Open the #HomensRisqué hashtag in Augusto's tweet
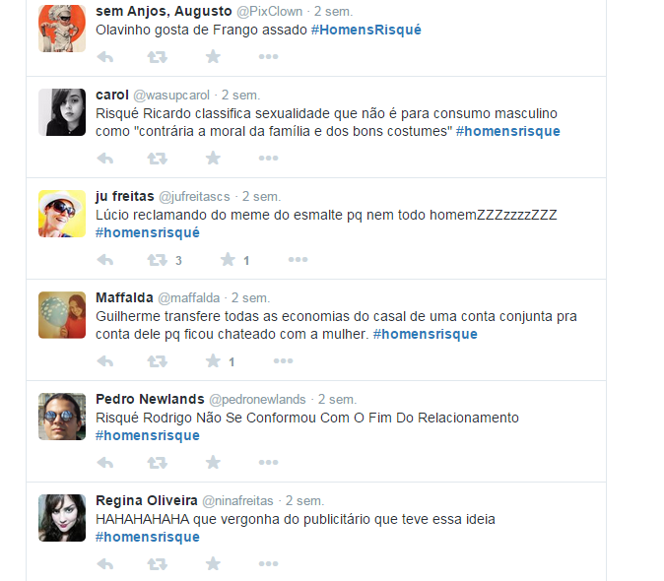This screenshot has height=581, width=664. 366,31
